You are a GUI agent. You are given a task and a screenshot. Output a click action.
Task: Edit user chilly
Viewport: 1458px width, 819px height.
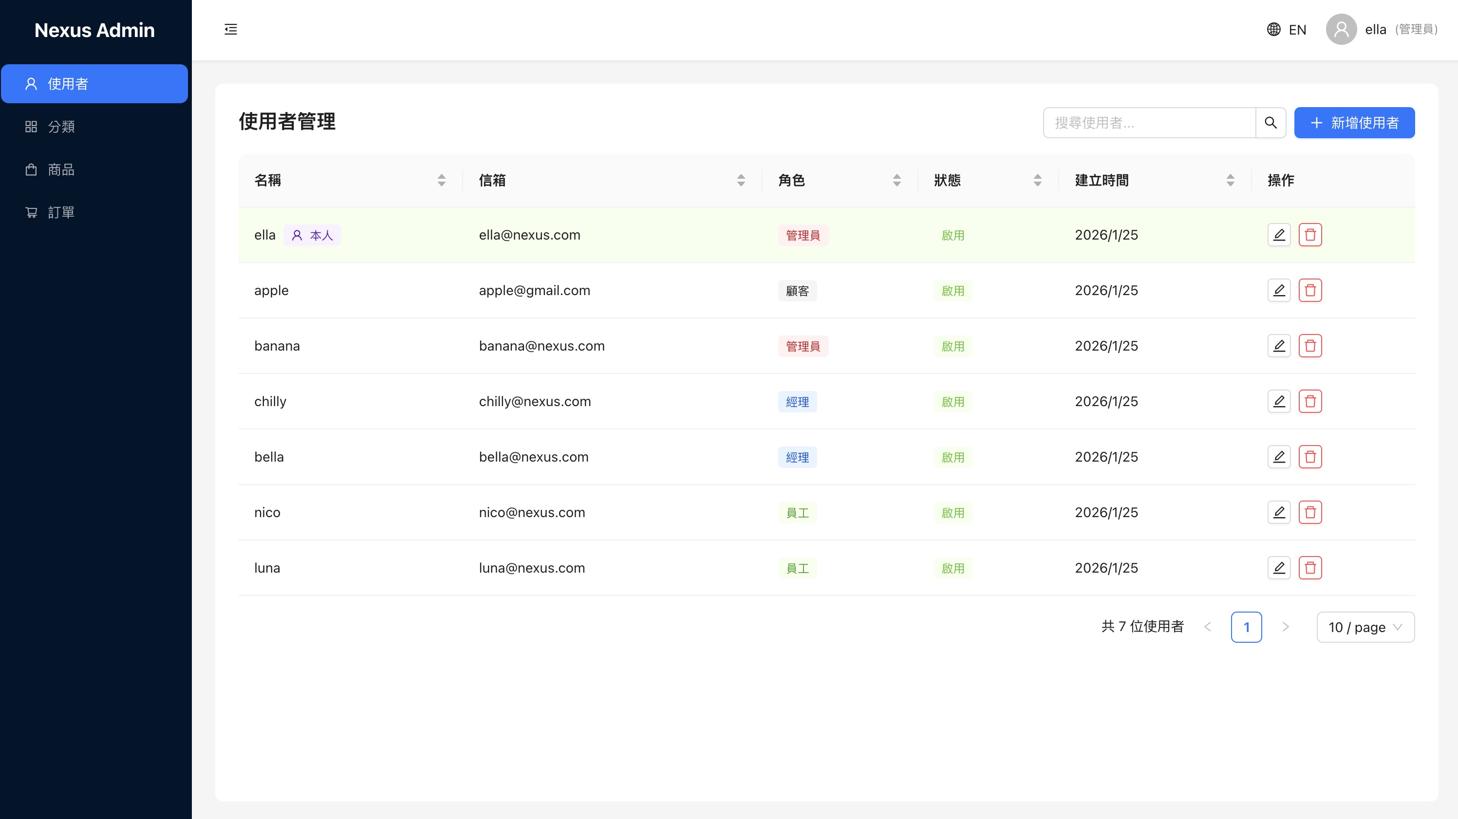1279,401
